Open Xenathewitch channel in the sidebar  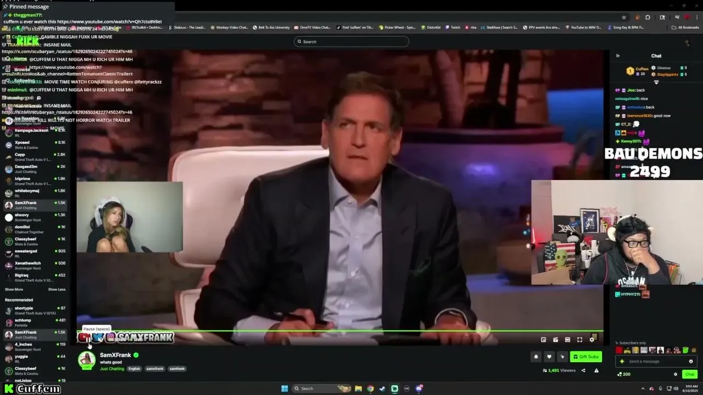pyautogui.click(x=34, y=265)
